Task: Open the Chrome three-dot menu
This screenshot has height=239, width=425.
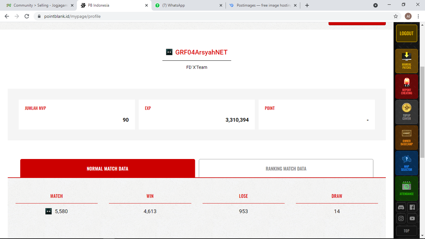Action: [x=418, y=16]
